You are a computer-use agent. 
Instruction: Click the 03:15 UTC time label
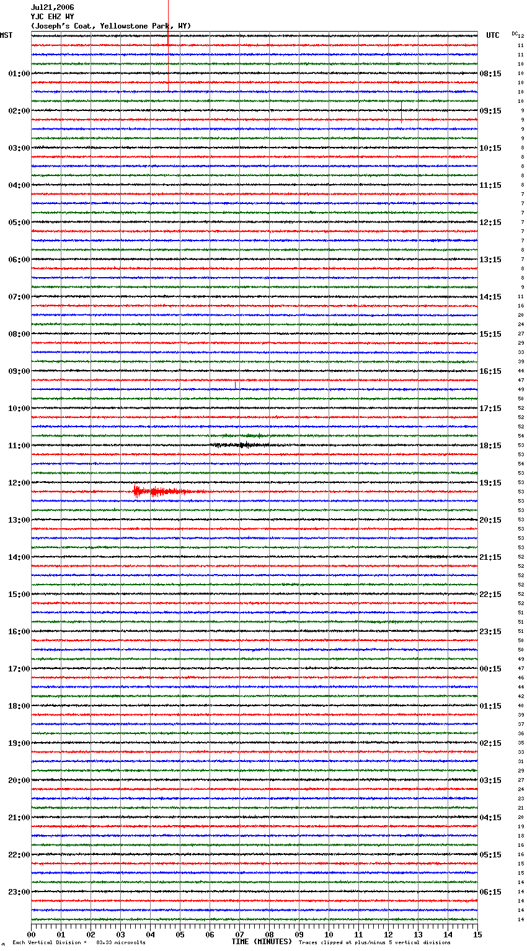tap(490, 781)
